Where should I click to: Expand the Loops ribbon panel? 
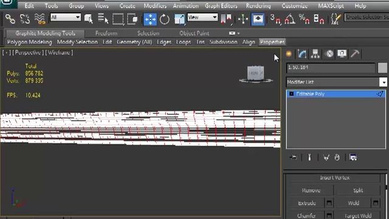tap(184, 42)
